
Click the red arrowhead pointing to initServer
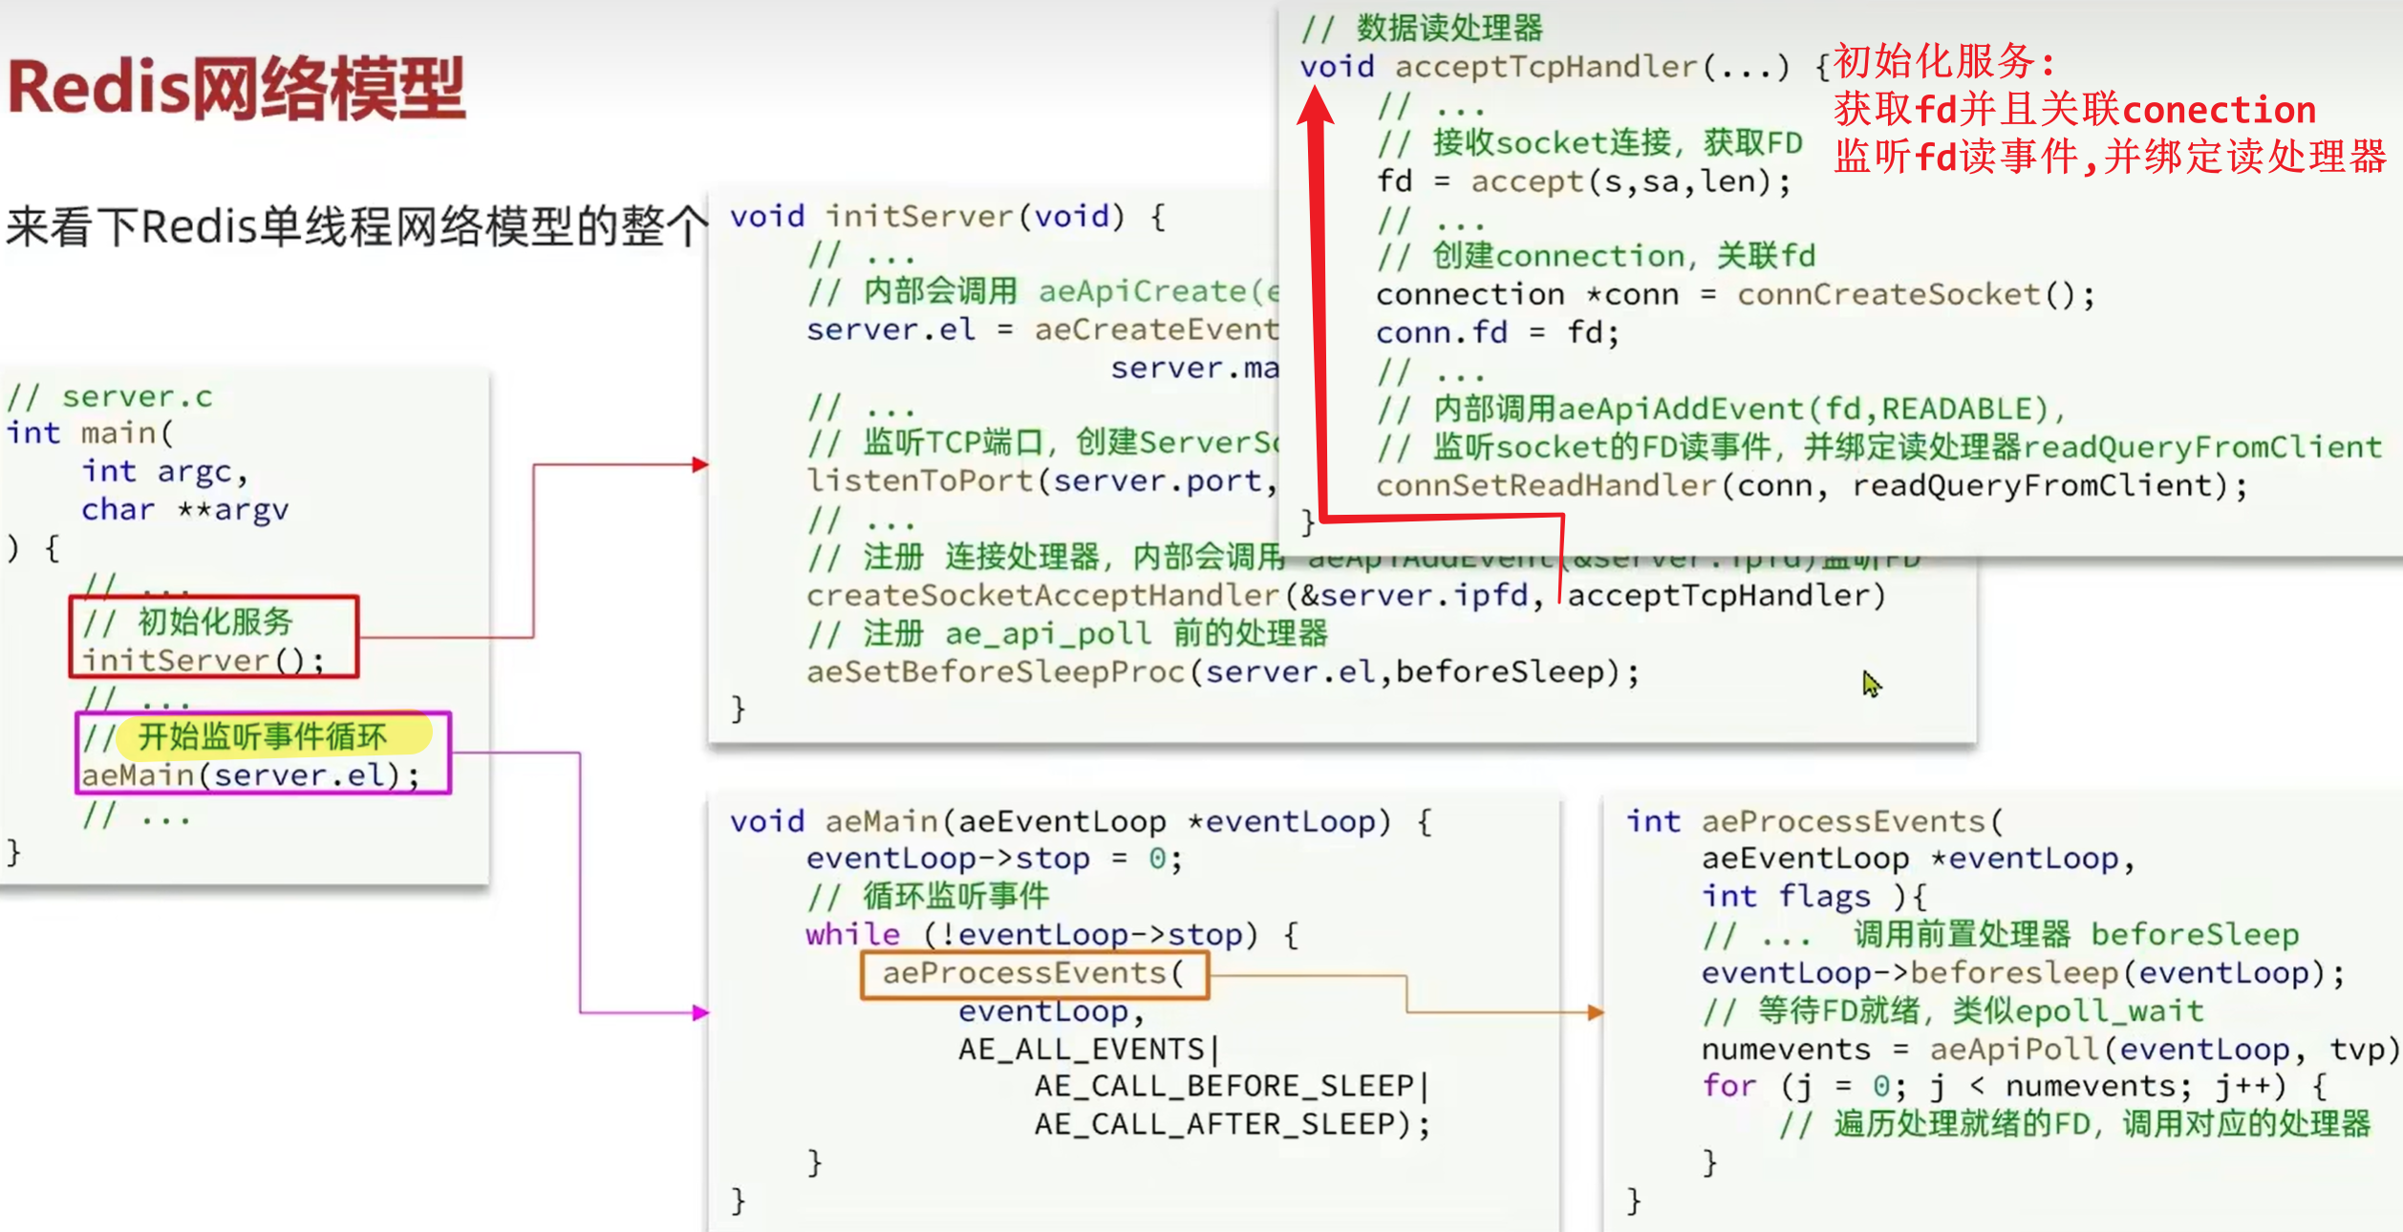(700, 464)
